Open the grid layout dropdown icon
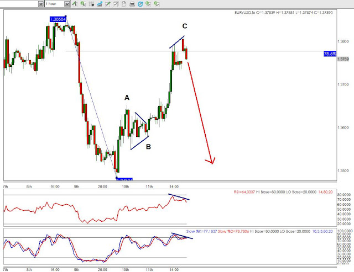This screenshot has height=272, width=354. click(x=91, y=4)
